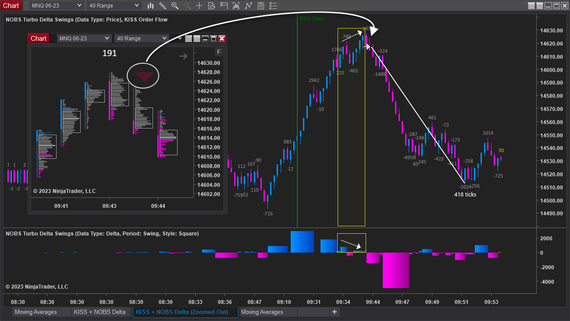
Task: Open the 40 Range dropdown in inset chart
Action: tap(142, 39)
